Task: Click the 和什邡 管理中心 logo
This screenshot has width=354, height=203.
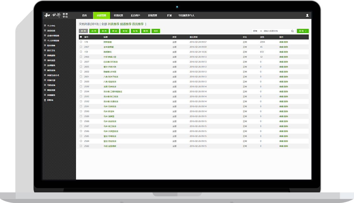Action: pos(56,15)
